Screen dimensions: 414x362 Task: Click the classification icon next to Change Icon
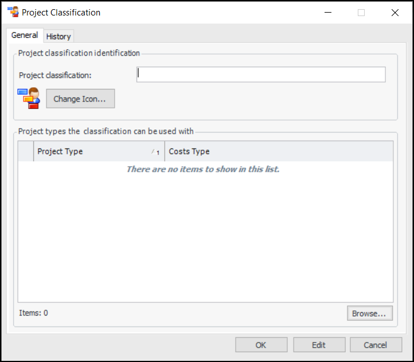[29, 98]
